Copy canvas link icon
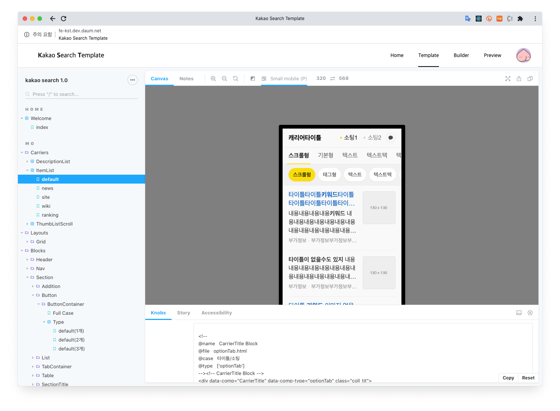Screen dimensions: 560x411 (530, 78)
